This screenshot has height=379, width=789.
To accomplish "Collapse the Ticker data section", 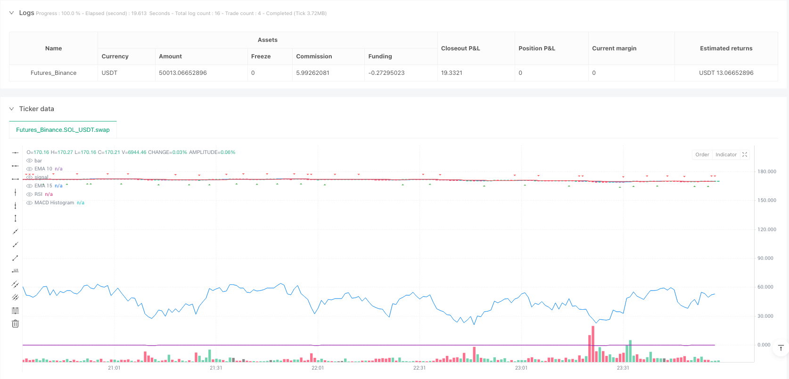I will (12, 109).
